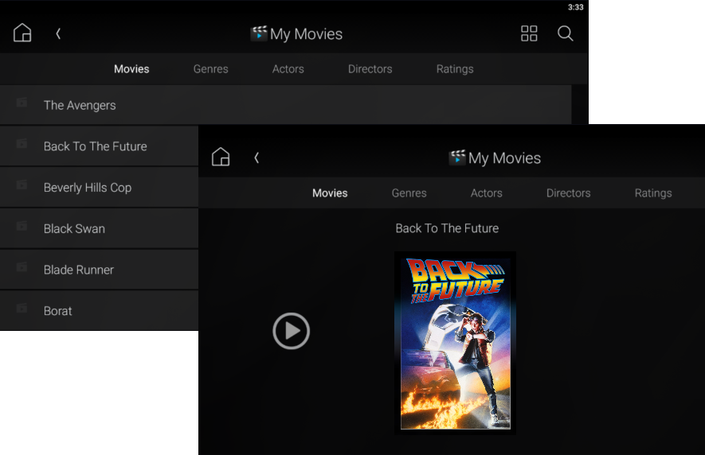This screenshot has height=455, width=705.
Task: Open Ratings tab in detail window
Action: (653, 193)
